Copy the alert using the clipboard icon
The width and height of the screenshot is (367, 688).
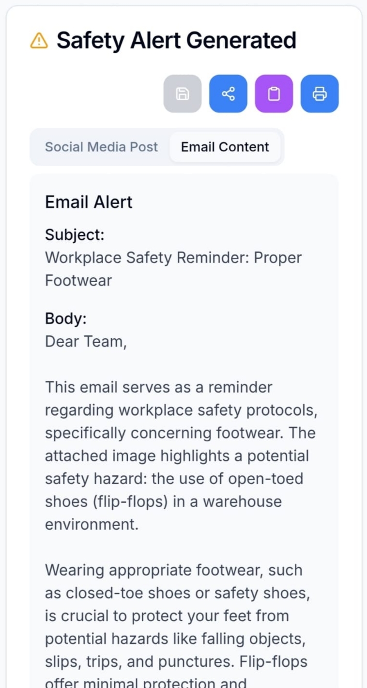point(274,94)
